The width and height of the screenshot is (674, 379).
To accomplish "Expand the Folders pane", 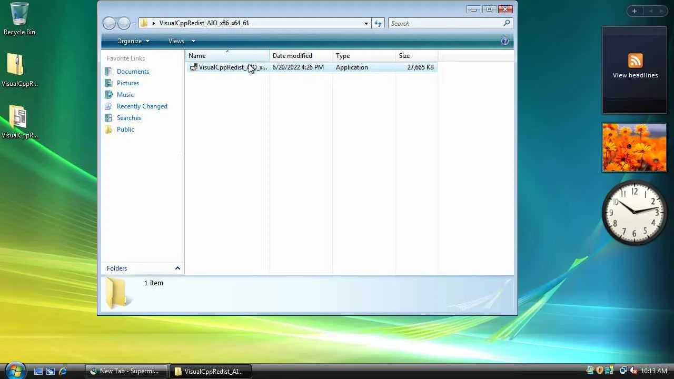I will tap(177, 268).
